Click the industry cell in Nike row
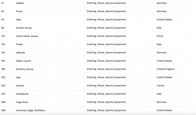Screen dimensions: 196x115 pyautogui.click(x=106, y=20)
